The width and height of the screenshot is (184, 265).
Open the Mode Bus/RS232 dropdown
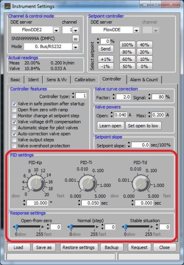[76, 47]
